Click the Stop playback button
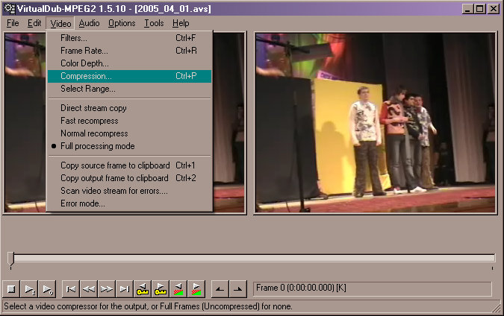 click(x=11, y=288)
